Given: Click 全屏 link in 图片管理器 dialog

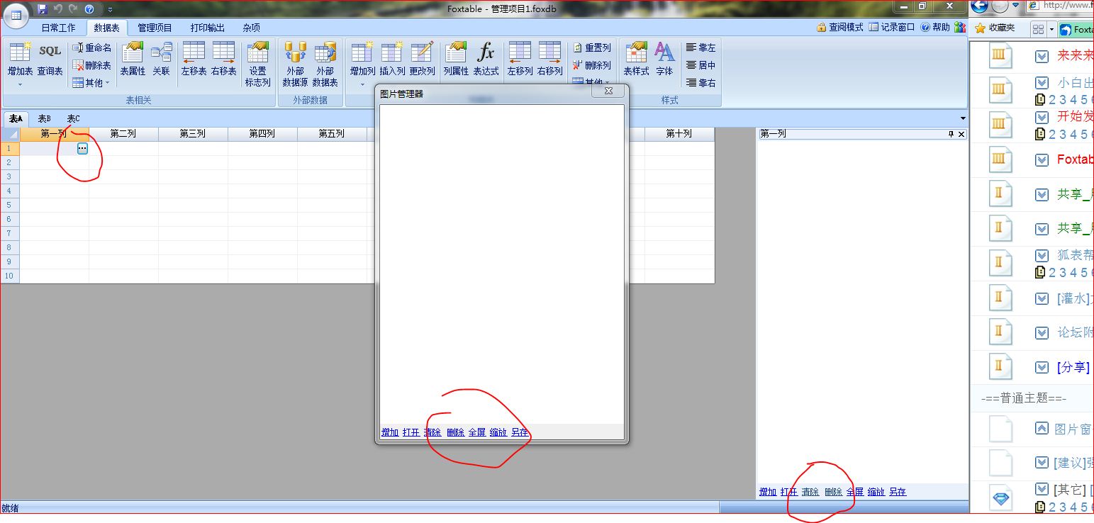Looking at the screenshot, I should 477,432.
